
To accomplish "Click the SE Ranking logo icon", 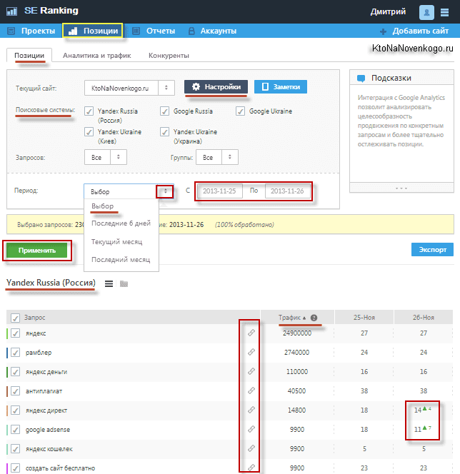I will 11,11.
